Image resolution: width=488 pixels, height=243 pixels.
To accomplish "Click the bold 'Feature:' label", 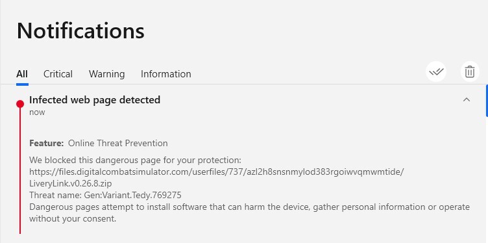I will coord(46,144).
